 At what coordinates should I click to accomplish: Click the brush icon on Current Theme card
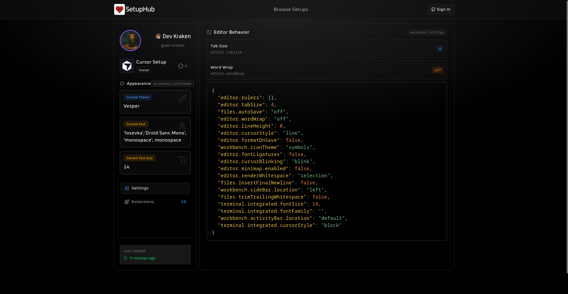[182, 99]
